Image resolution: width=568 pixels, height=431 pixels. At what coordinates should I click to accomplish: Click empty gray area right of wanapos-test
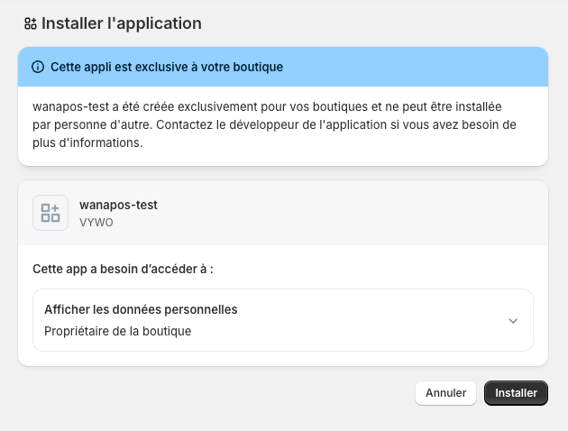point(361,213)
